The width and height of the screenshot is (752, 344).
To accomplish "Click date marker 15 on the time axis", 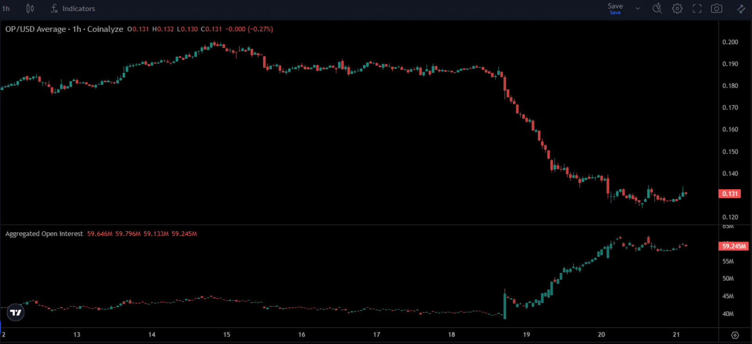I will click(x=227, y=335).
